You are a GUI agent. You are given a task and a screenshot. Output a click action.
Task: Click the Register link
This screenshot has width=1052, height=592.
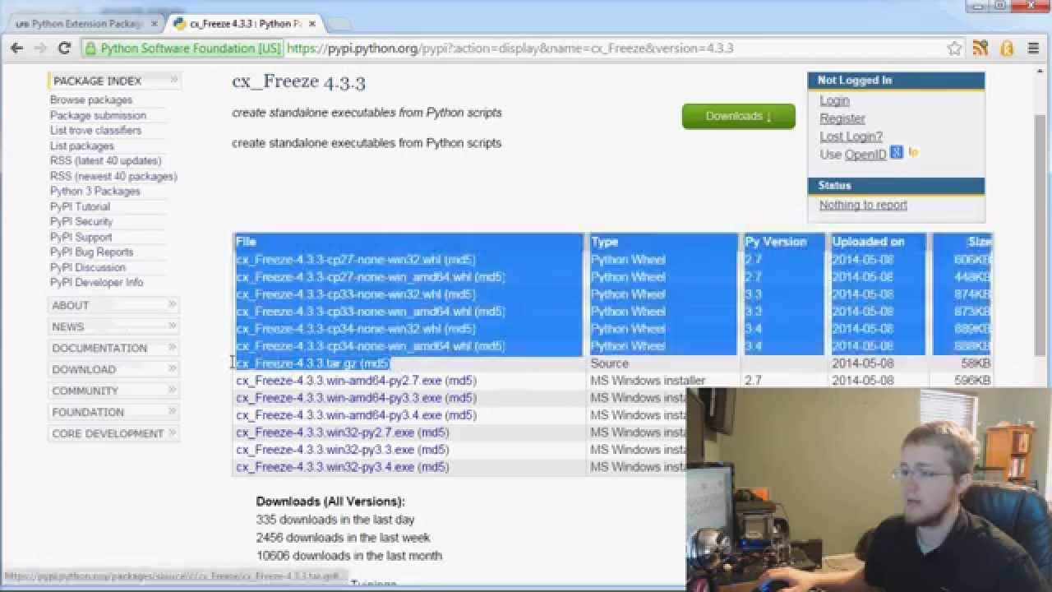(x=842, y=118)
